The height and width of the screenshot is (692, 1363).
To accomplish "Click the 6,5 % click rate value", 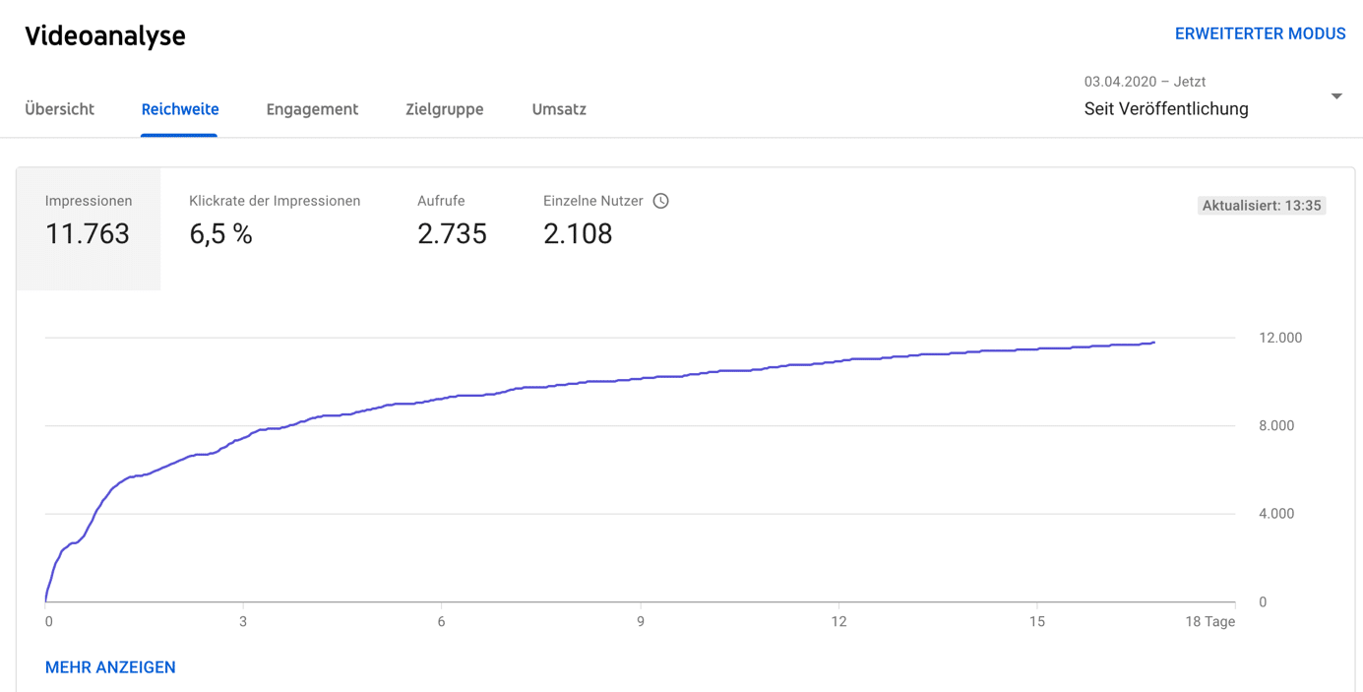I will point(221,234).
